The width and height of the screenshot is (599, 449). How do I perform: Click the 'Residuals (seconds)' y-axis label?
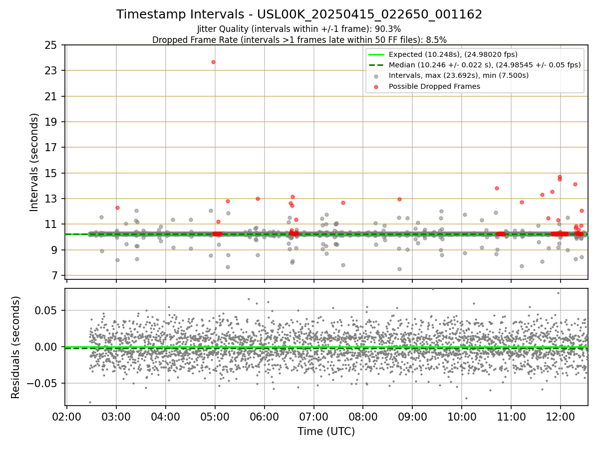pos(15,347)
